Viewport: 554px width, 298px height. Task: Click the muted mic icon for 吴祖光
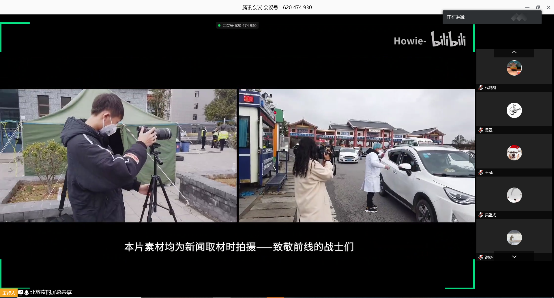coord(480,215)
